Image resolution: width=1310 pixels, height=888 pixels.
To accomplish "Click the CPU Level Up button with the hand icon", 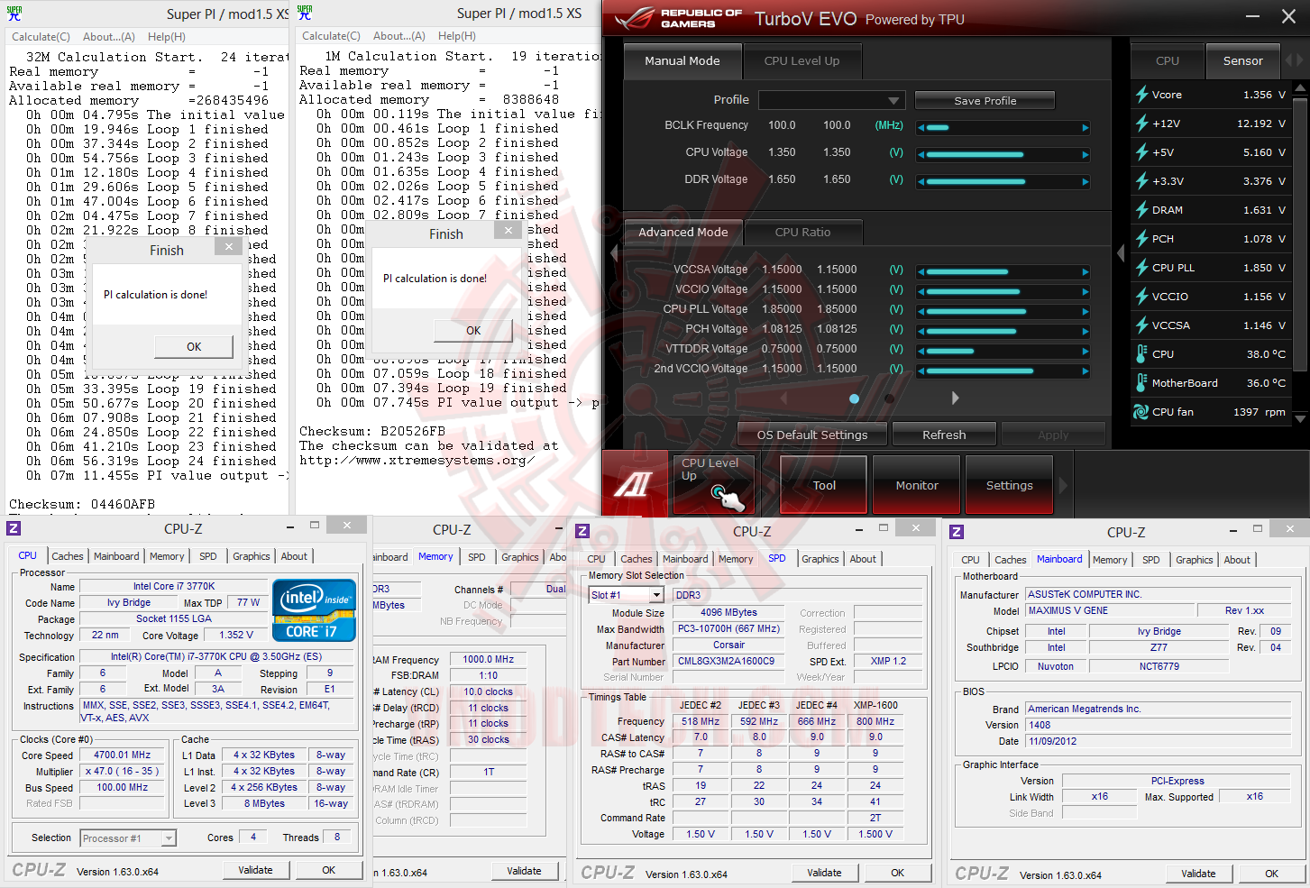I will point(716,485).
